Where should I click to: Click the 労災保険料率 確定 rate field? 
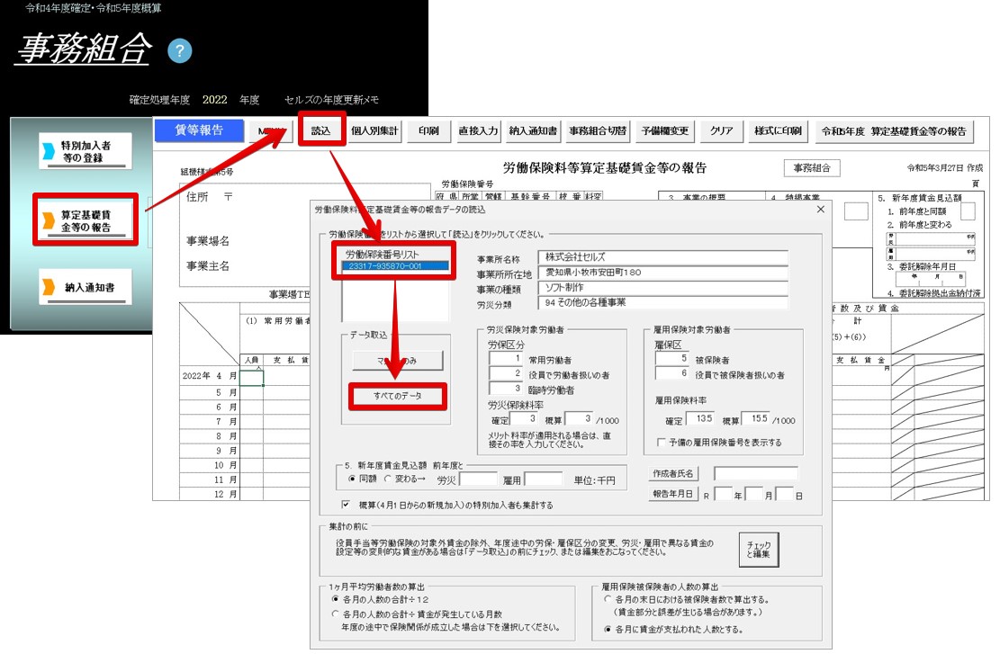524,419
